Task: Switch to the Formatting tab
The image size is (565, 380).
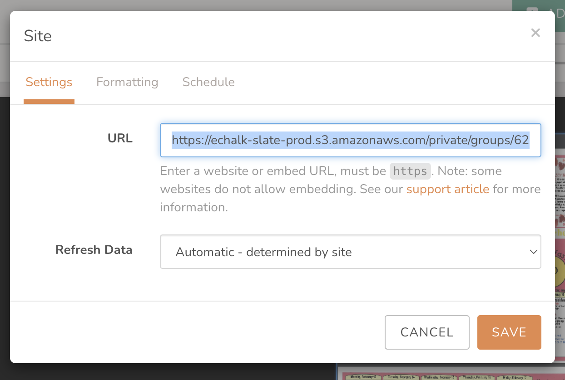Action: [127, 82]
